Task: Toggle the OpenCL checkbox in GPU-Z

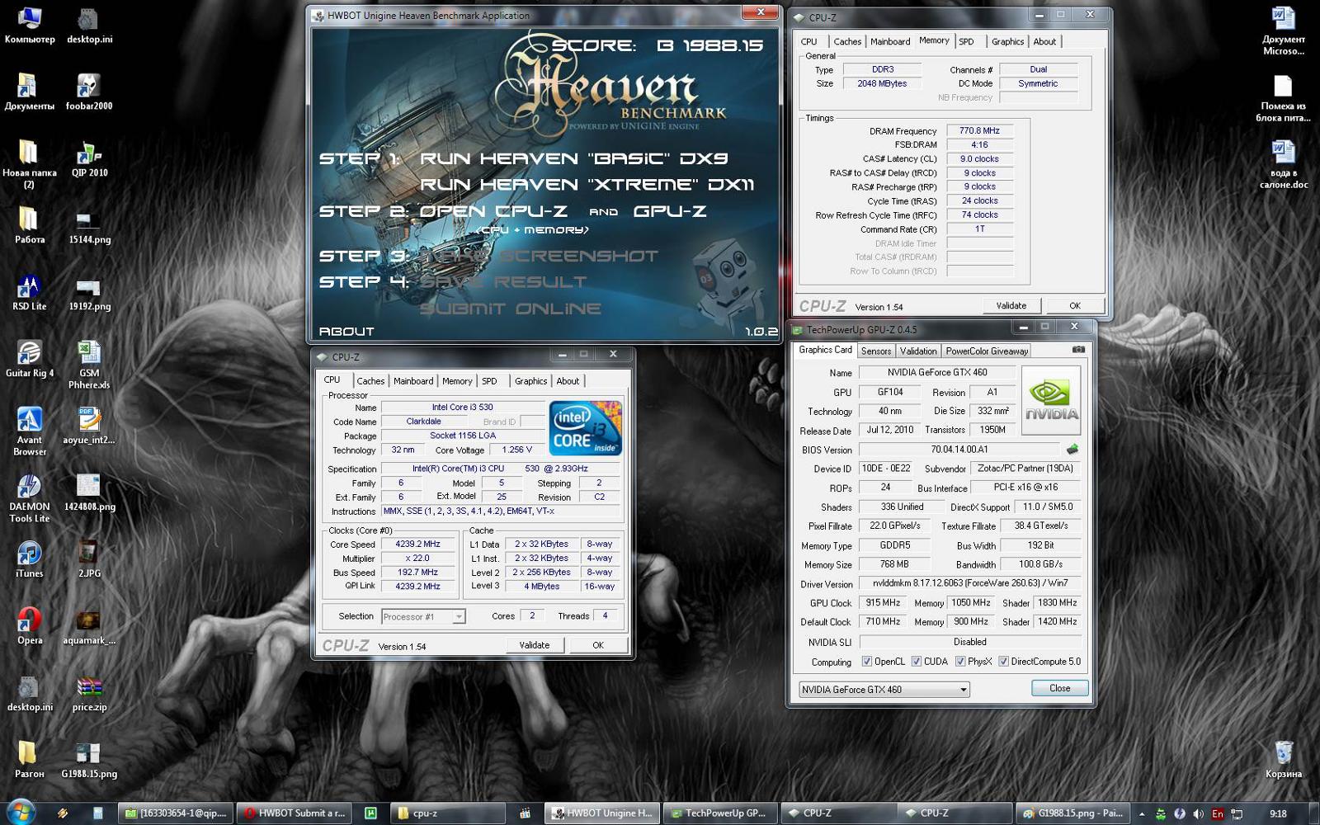Action: pos(866,662)
